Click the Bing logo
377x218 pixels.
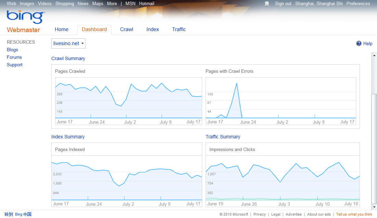pyautogui.click(x=26, y=17)
